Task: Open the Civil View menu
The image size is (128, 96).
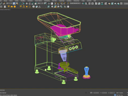Action: pyautogui.click(x=54, y=1)
